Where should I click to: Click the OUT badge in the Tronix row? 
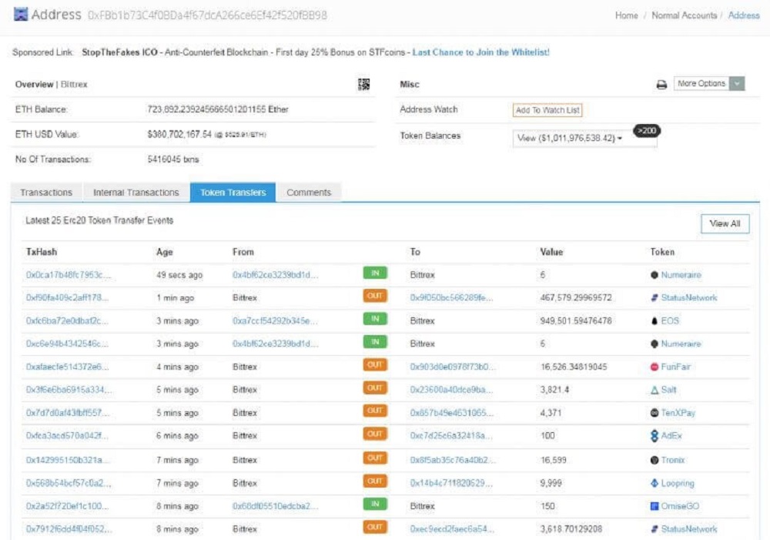tap(375, 458)
